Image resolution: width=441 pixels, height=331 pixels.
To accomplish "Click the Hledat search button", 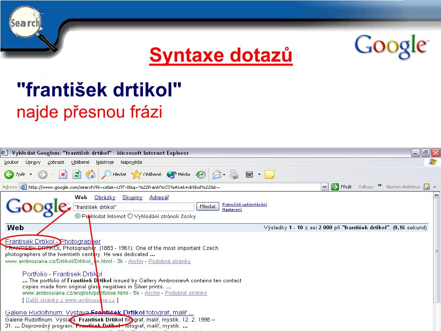I will pyautogui.click(x=208, y=206).
